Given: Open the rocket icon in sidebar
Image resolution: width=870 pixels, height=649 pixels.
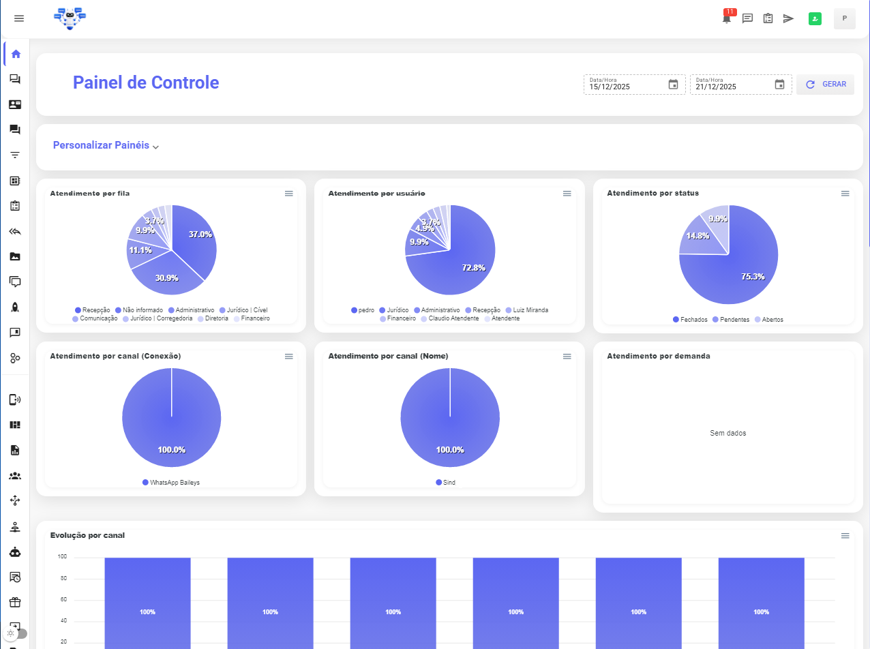Looking at the screenshot, I should pos(15,307).
